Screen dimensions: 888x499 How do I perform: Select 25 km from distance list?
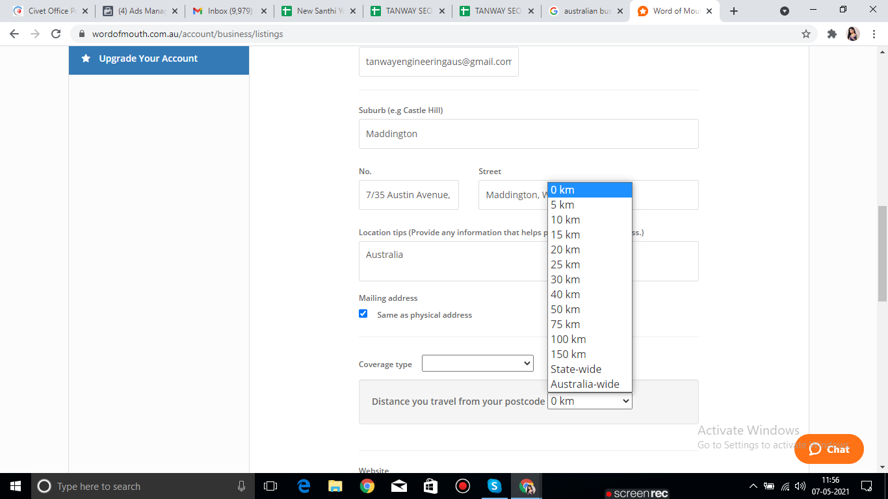[566, 264]
